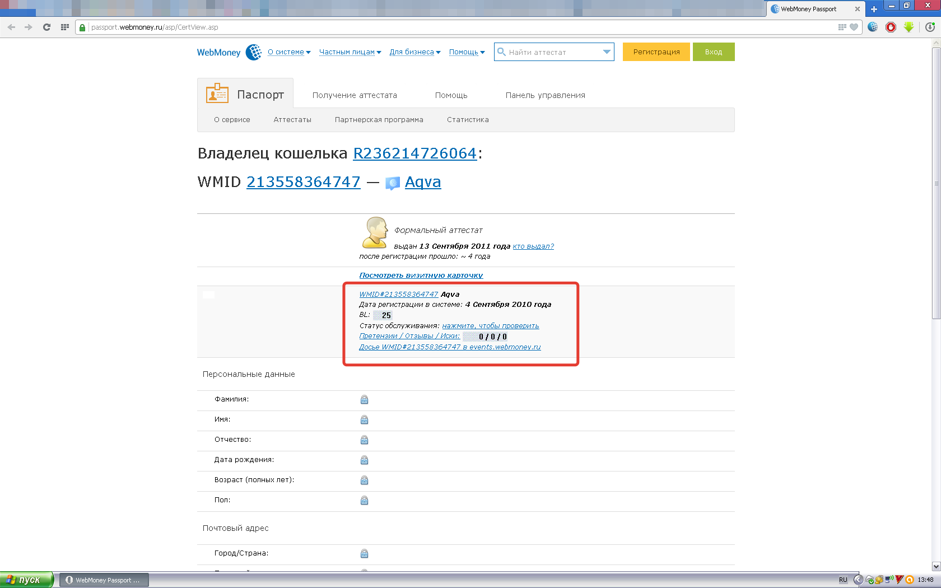This screenshot has width=941, height=588.
Task: Open the О сервисе submenu item
Action: click(232, 120)
